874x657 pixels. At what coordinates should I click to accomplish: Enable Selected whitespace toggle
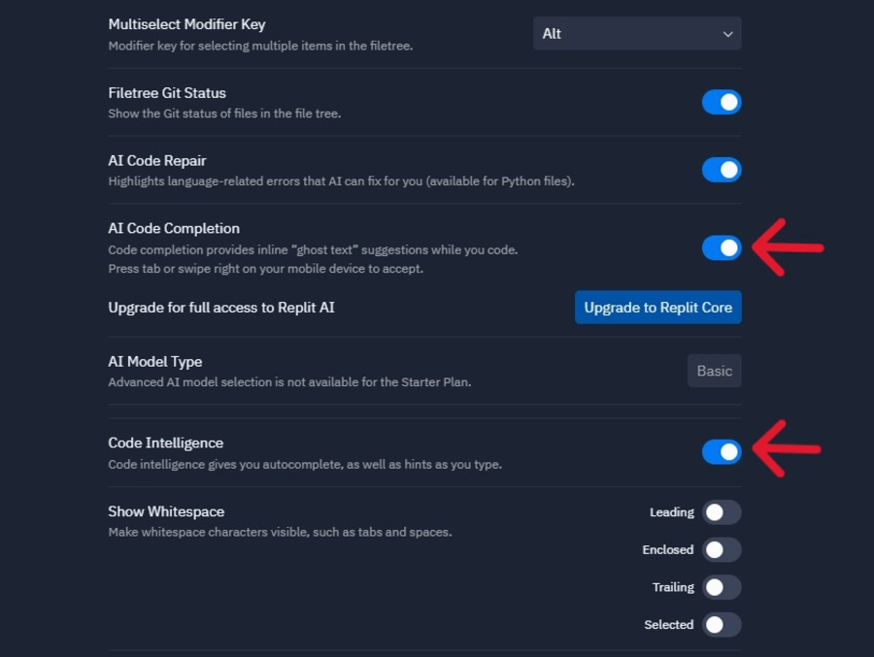pos(721,625)
